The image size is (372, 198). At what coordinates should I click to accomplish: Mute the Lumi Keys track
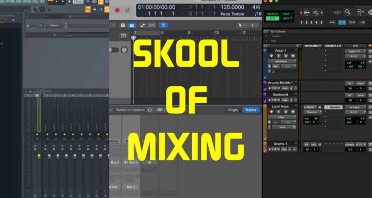coord(293,112)
